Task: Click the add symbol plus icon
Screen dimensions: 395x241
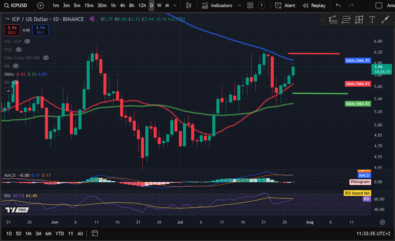Action: [x=40, y=5]
